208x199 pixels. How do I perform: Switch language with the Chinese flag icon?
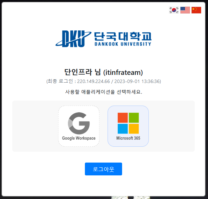click(x=196, y=10)
